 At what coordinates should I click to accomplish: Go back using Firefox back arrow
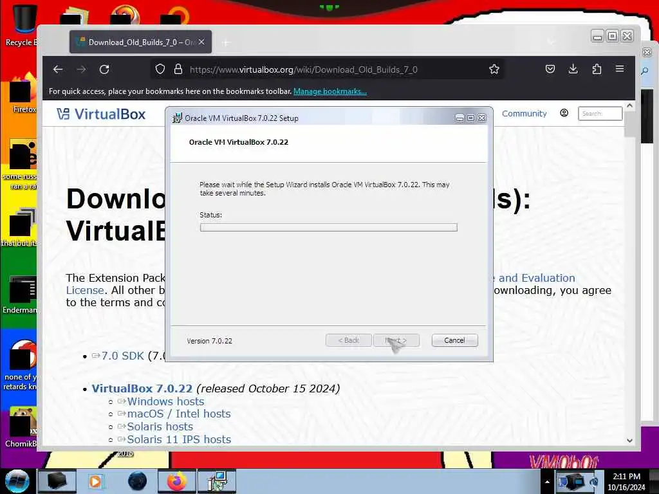pyautogui.click(x=58, y=69)
